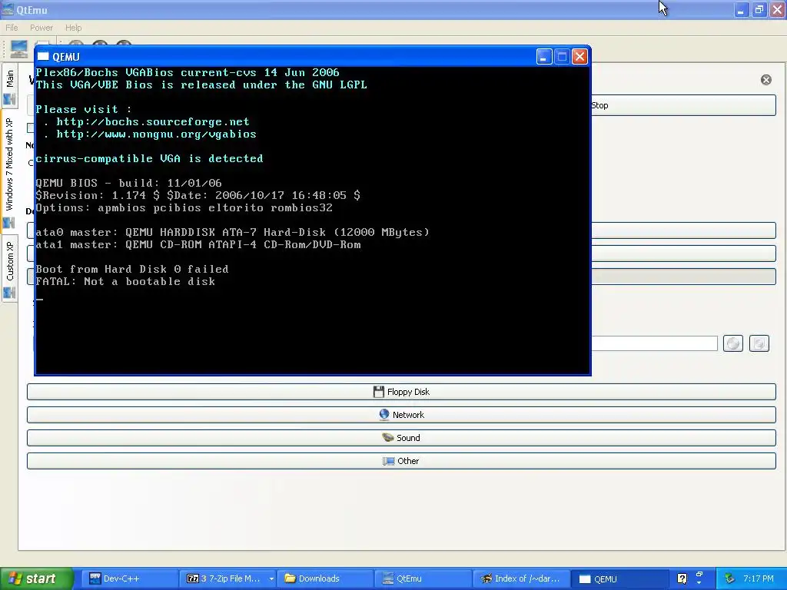Click the 'Plex86/Bochs VGABios' first console line
The image size is (787, 590).
pyautogui.click(x=188, y=73)
